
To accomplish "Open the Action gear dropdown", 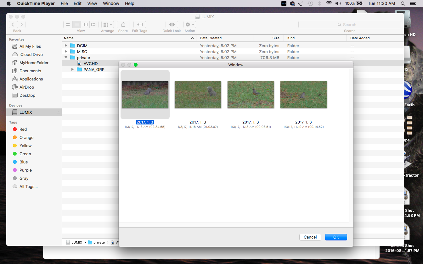I will tap(190, 25).
